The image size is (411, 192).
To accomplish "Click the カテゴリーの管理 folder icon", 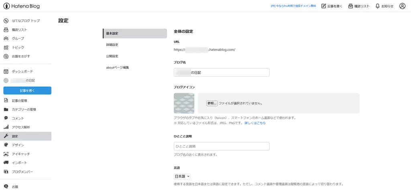I will [6, 109].
